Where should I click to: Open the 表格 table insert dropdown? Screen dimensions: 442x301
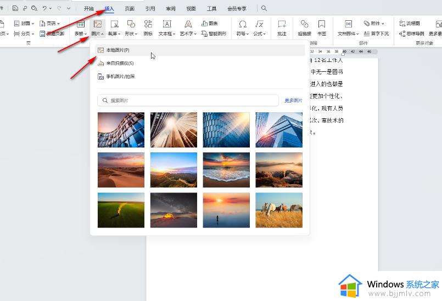pyautogui.click(x=81, y=28)
